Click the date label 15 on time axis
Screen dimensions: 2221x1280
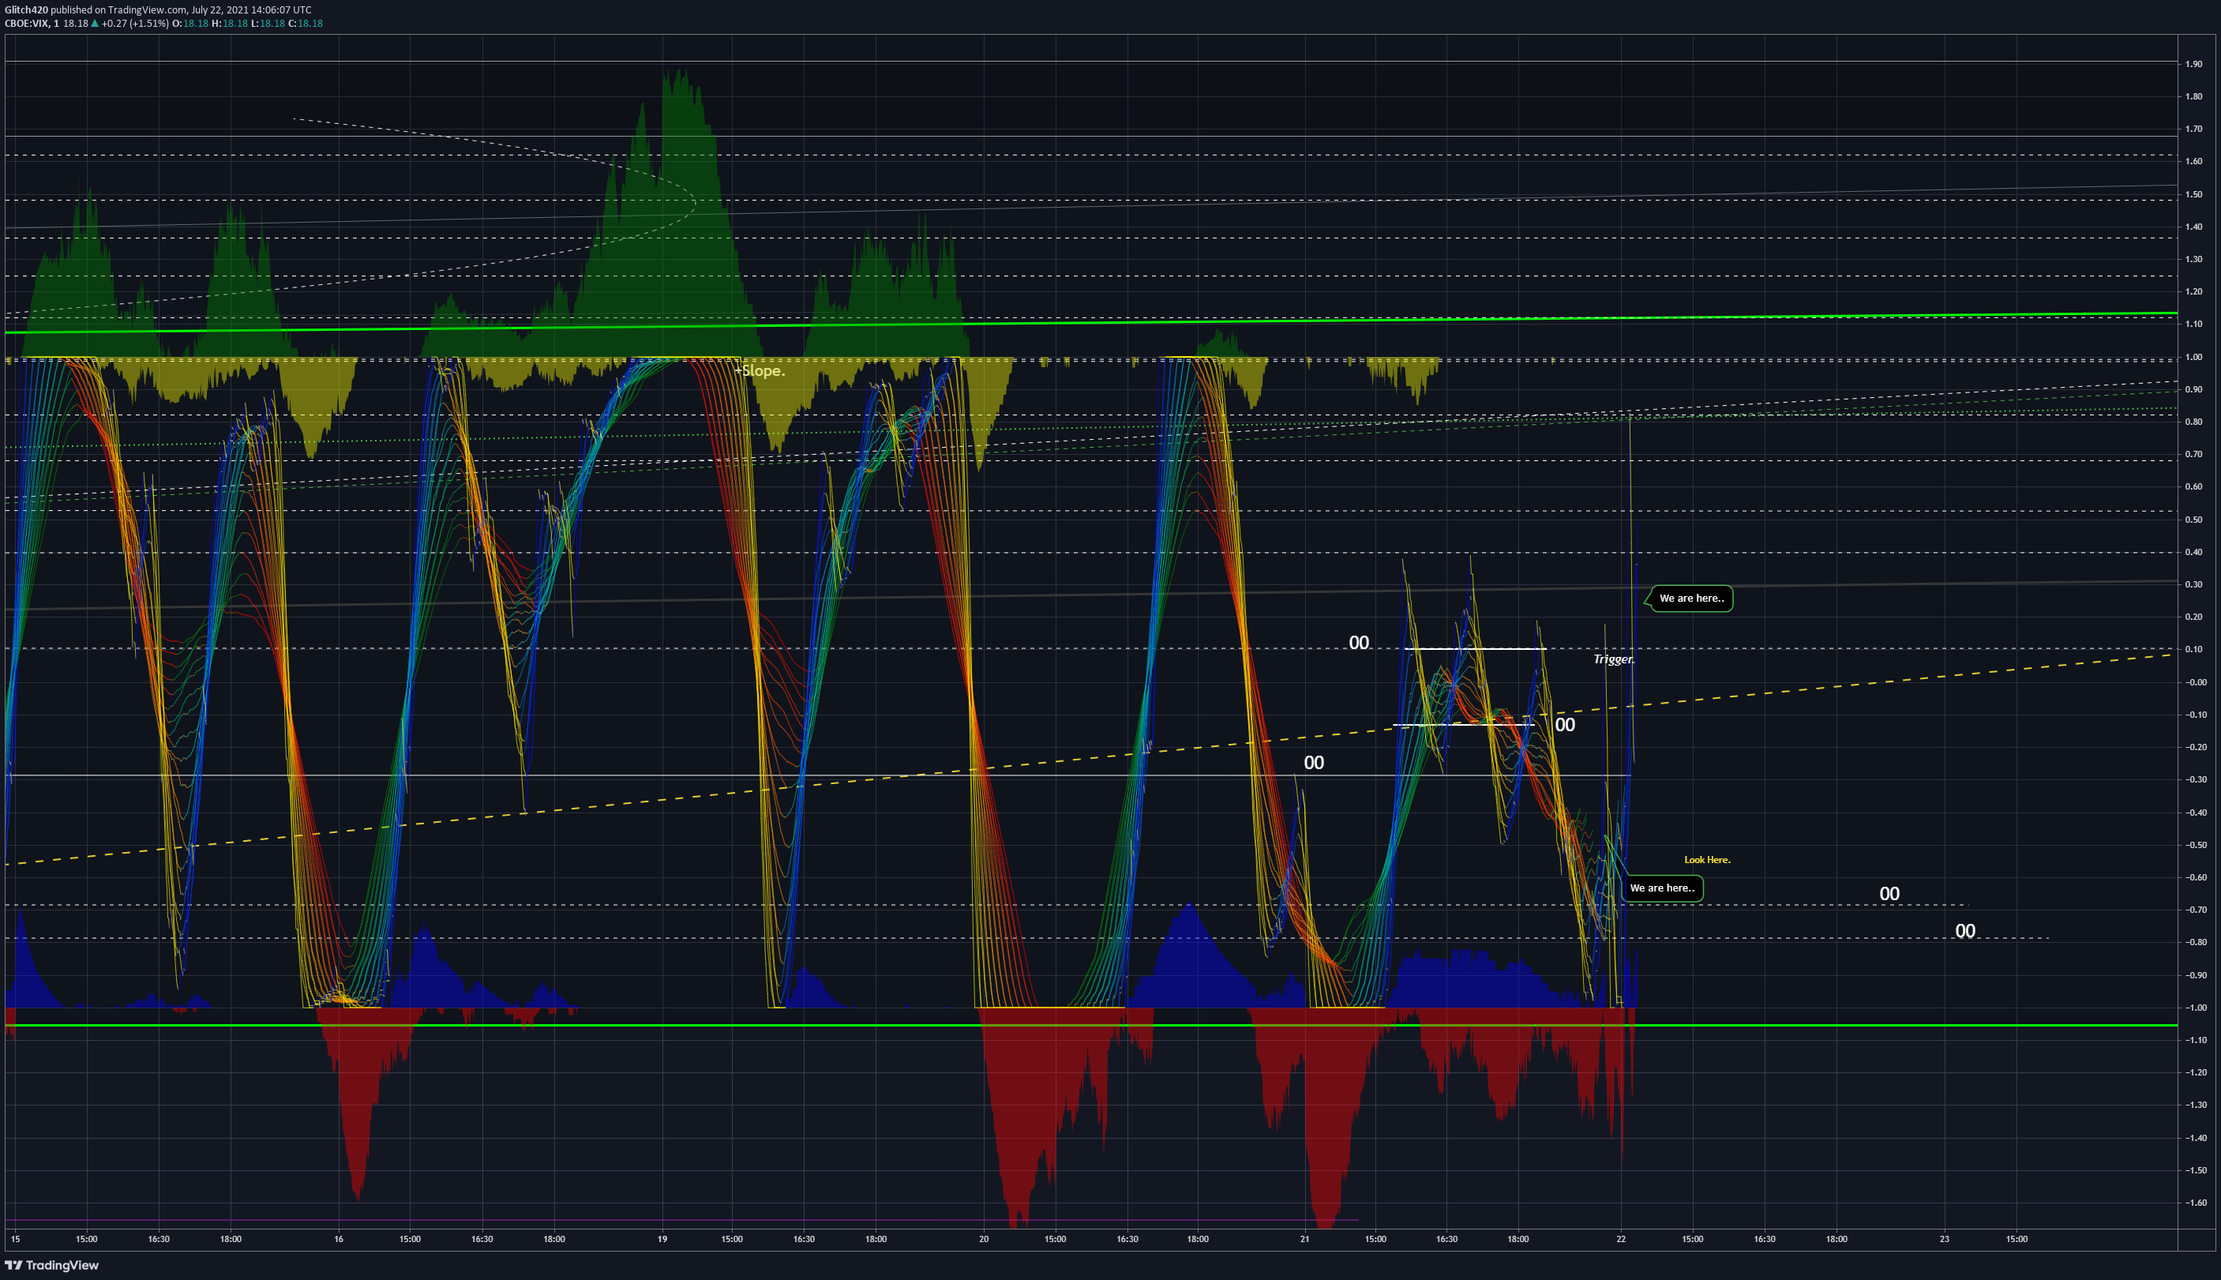click(x=15, y=1239)
